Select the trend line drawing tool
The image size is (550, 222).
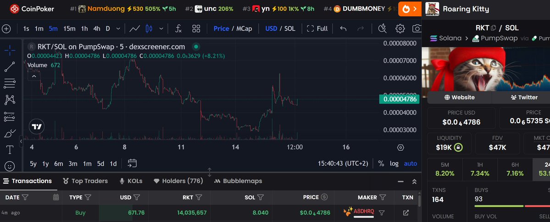click(x=10, y=67)
